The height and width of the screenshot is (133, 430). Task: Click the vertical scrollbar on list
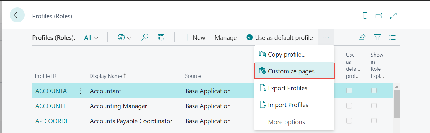[x=397, y=104]
